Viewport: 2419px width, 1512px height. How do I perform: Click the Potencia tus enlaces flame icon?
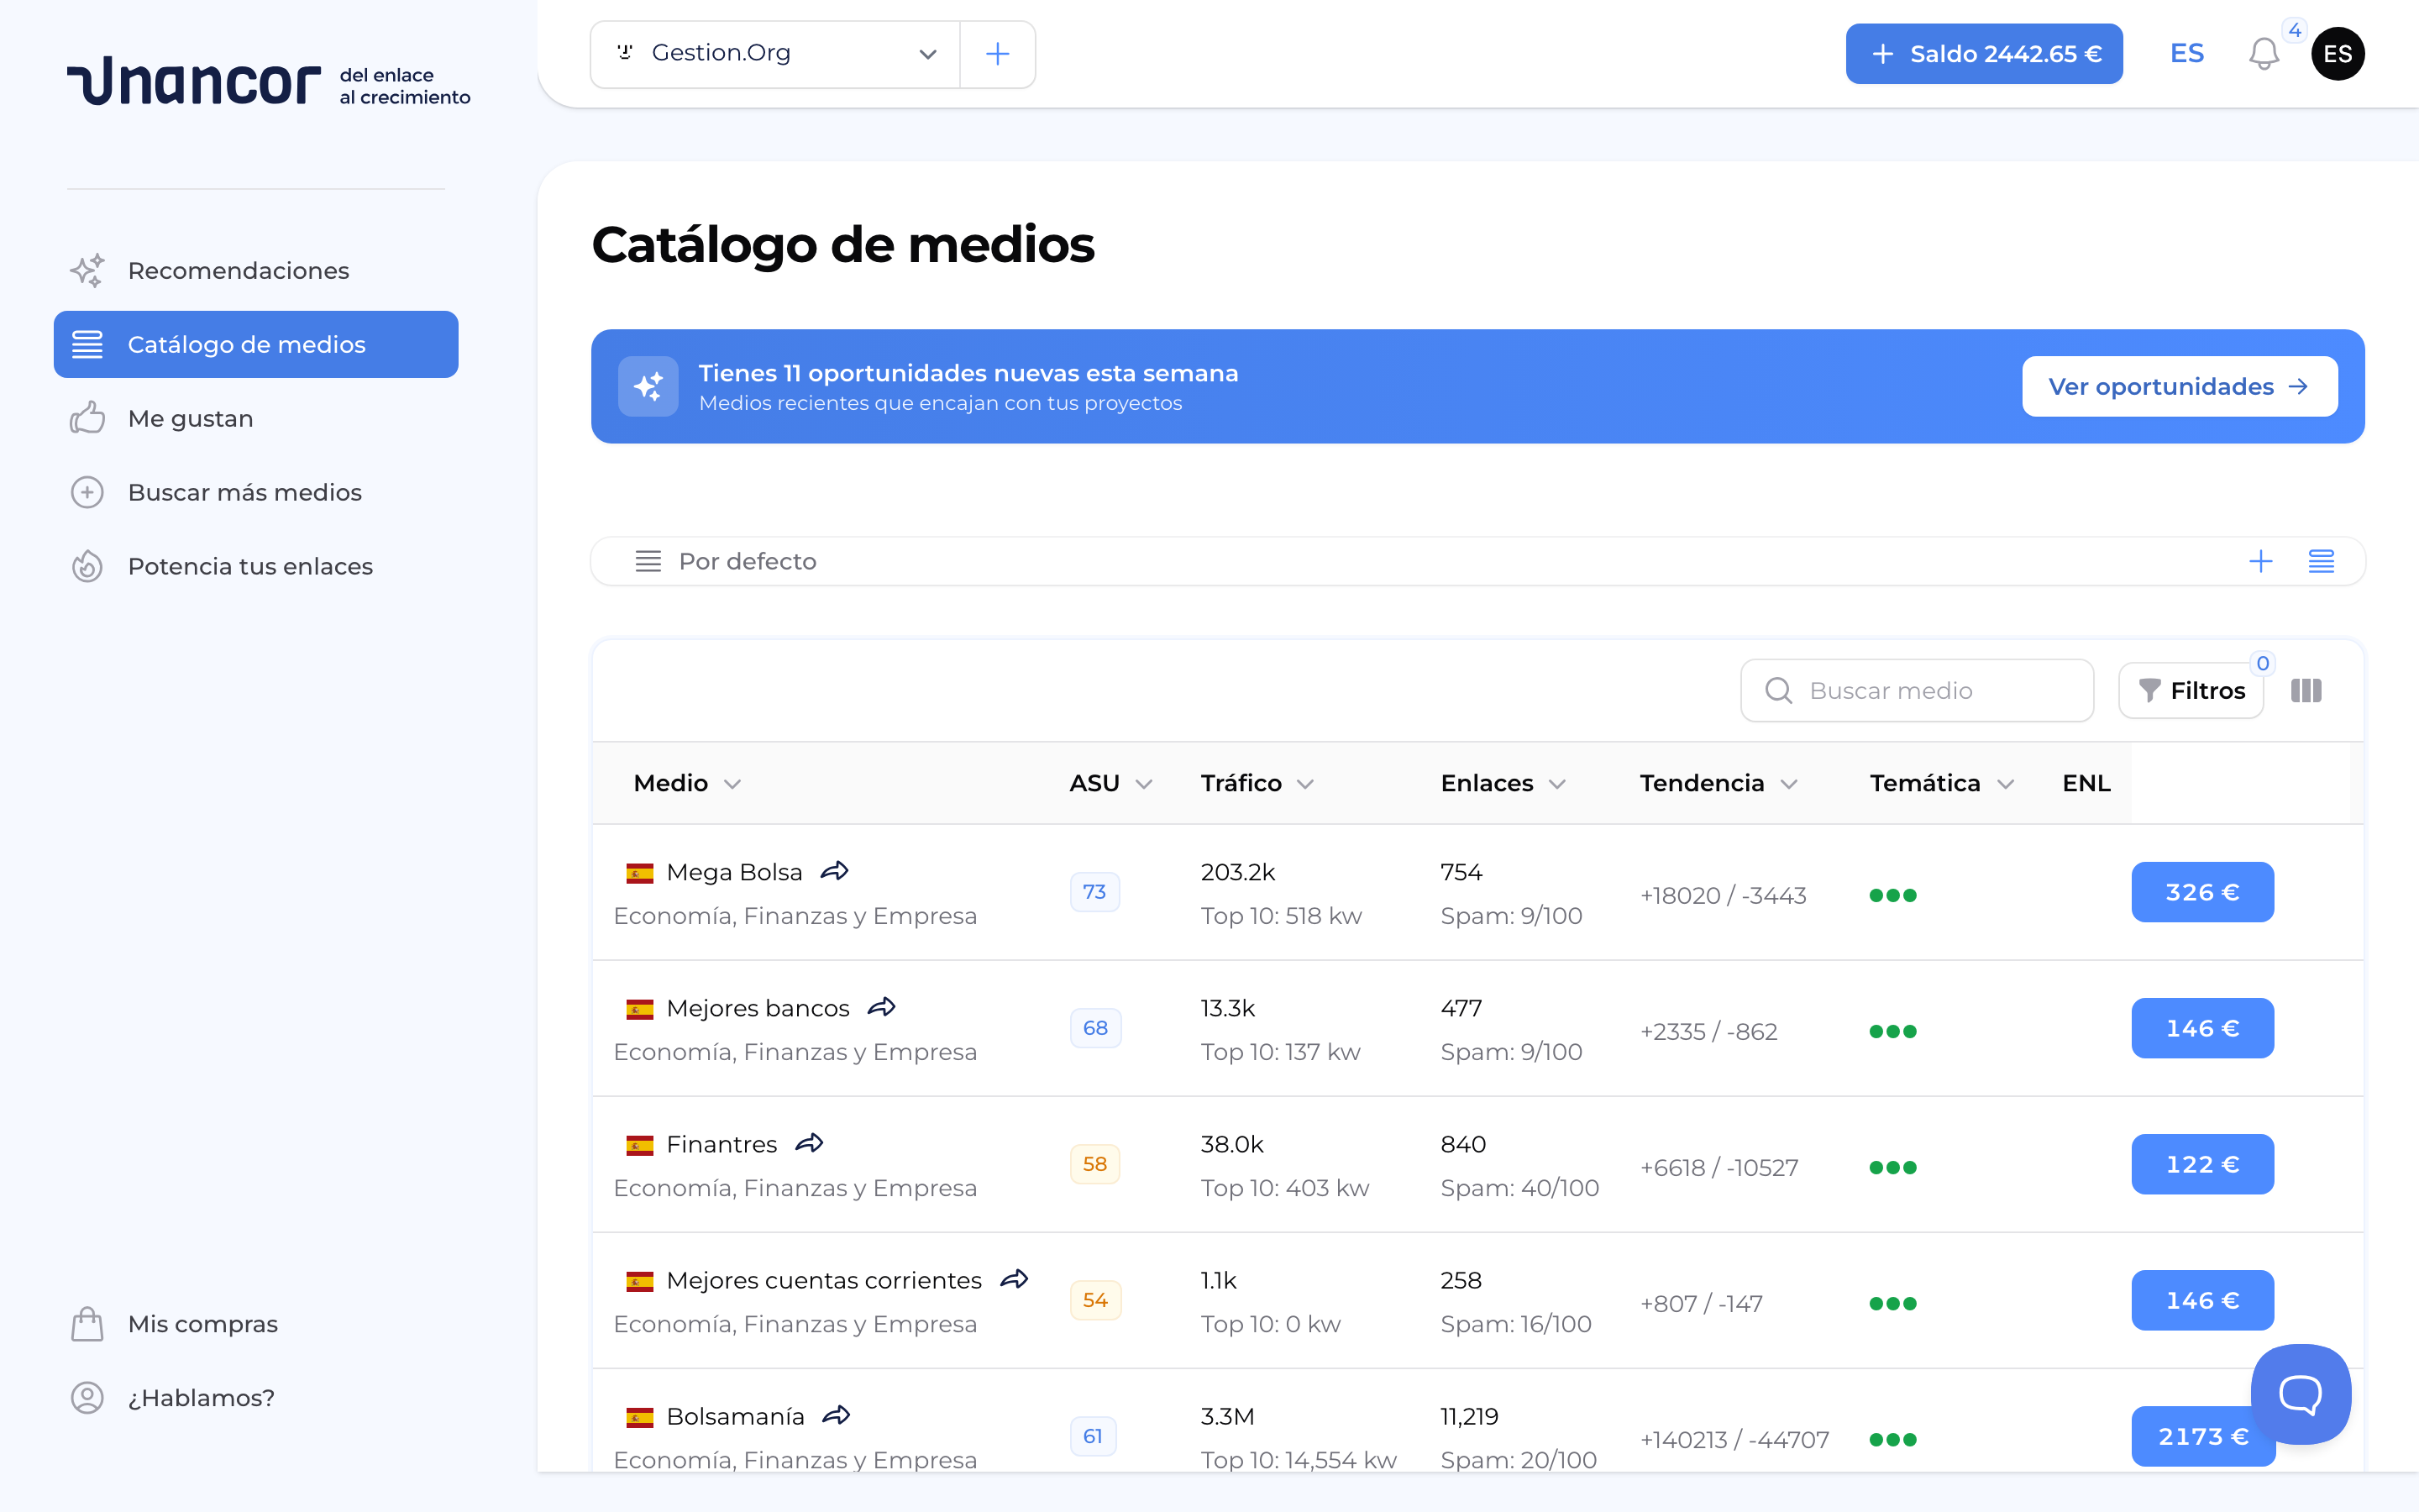88,566
